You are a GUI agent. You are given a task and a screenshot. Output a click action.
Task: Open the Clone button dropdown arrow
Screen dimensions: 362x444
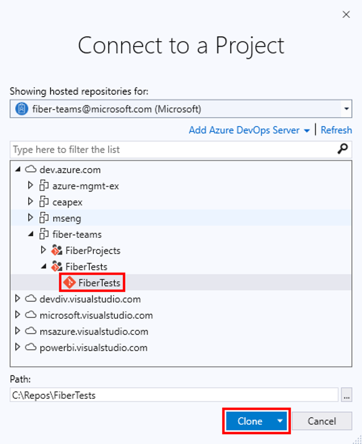pos(279,421)
